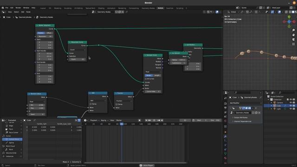Click the Light object icon in the outliner

274,109
